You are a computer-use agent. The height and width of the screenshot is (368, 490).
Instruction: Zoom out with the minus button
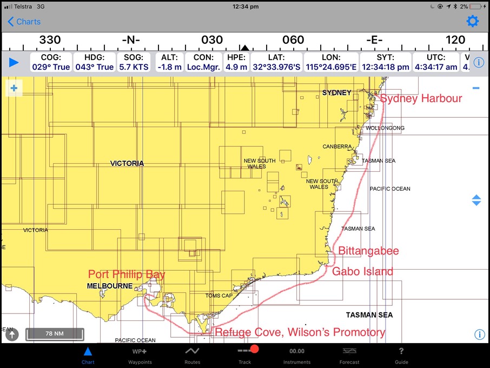click(x=476, y=88)
